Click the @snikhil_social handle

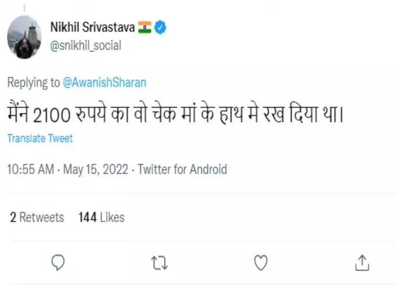(x=85, y=46)
